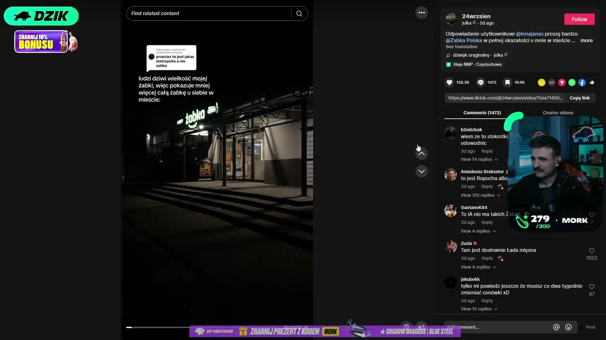Insert a mention with the @ icon
The height and width of the screenshot is (340, 606).
pyautogui.click(x=556, y=327)
